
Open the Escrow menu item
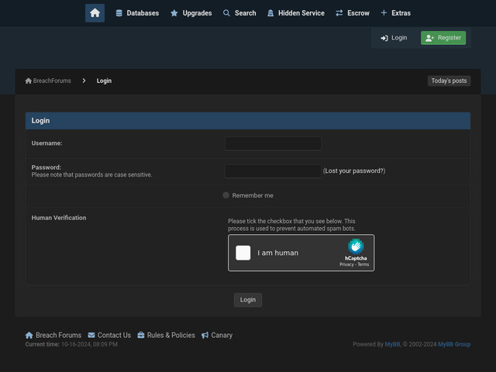(x=353, y=13)
